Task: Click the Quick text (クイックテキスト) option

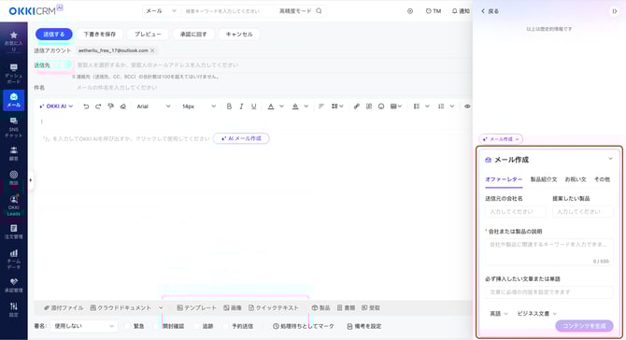Action: (x=274, y=307)
